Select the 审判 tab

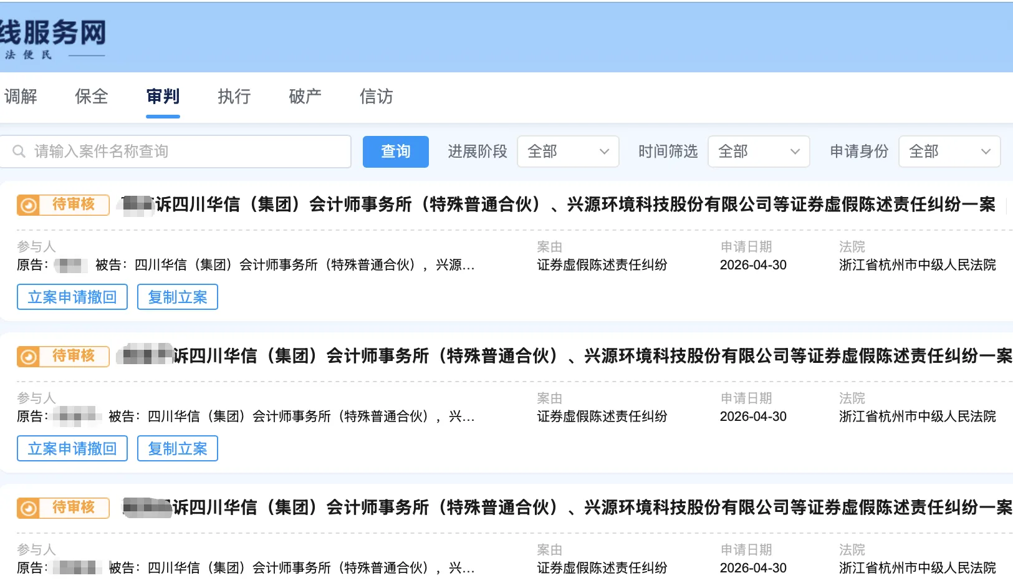click(163, 97)
